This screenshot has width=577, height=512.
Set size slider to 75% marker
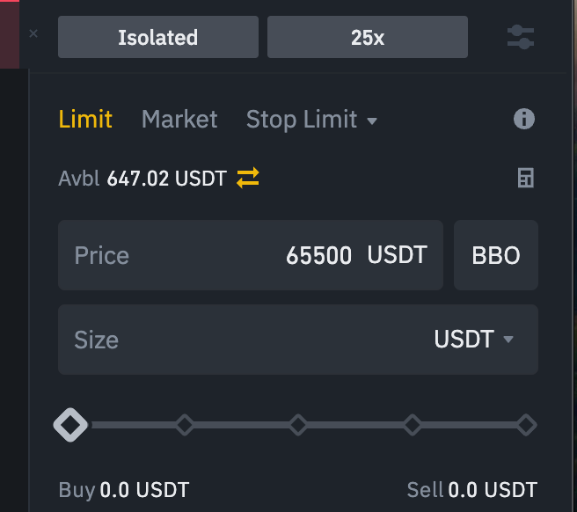[413, 425]
